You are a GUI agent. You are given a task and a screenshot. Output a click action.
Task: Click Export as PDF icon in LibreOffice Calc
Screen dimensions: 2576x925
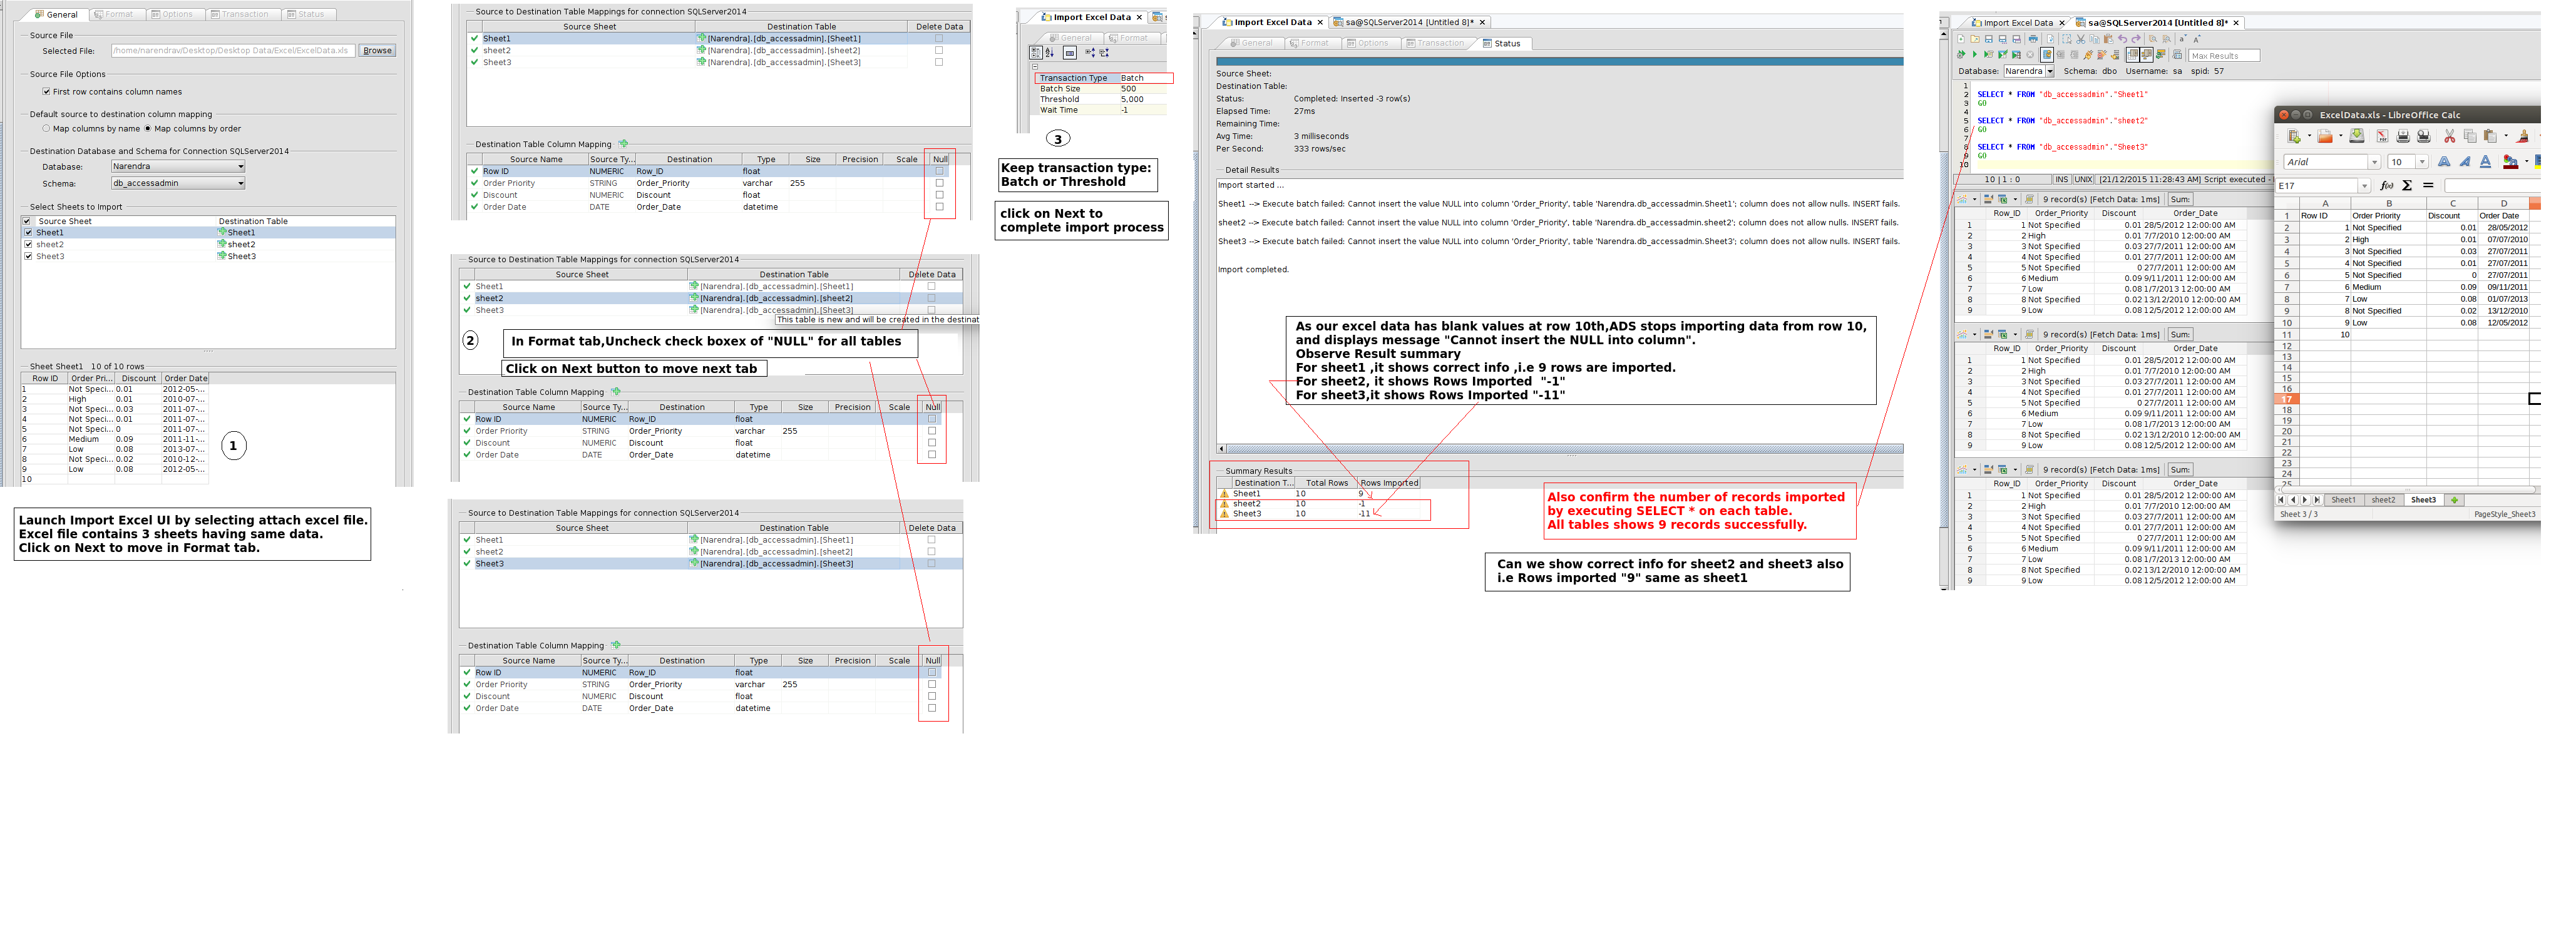(x=2383, y=136)
